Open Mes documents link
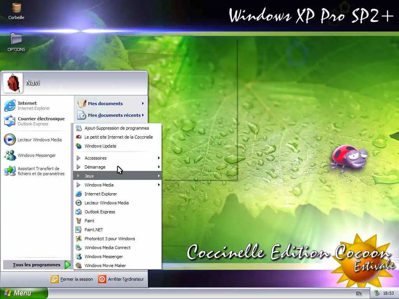This screenshot has height=299, width=399. (105, 104)
